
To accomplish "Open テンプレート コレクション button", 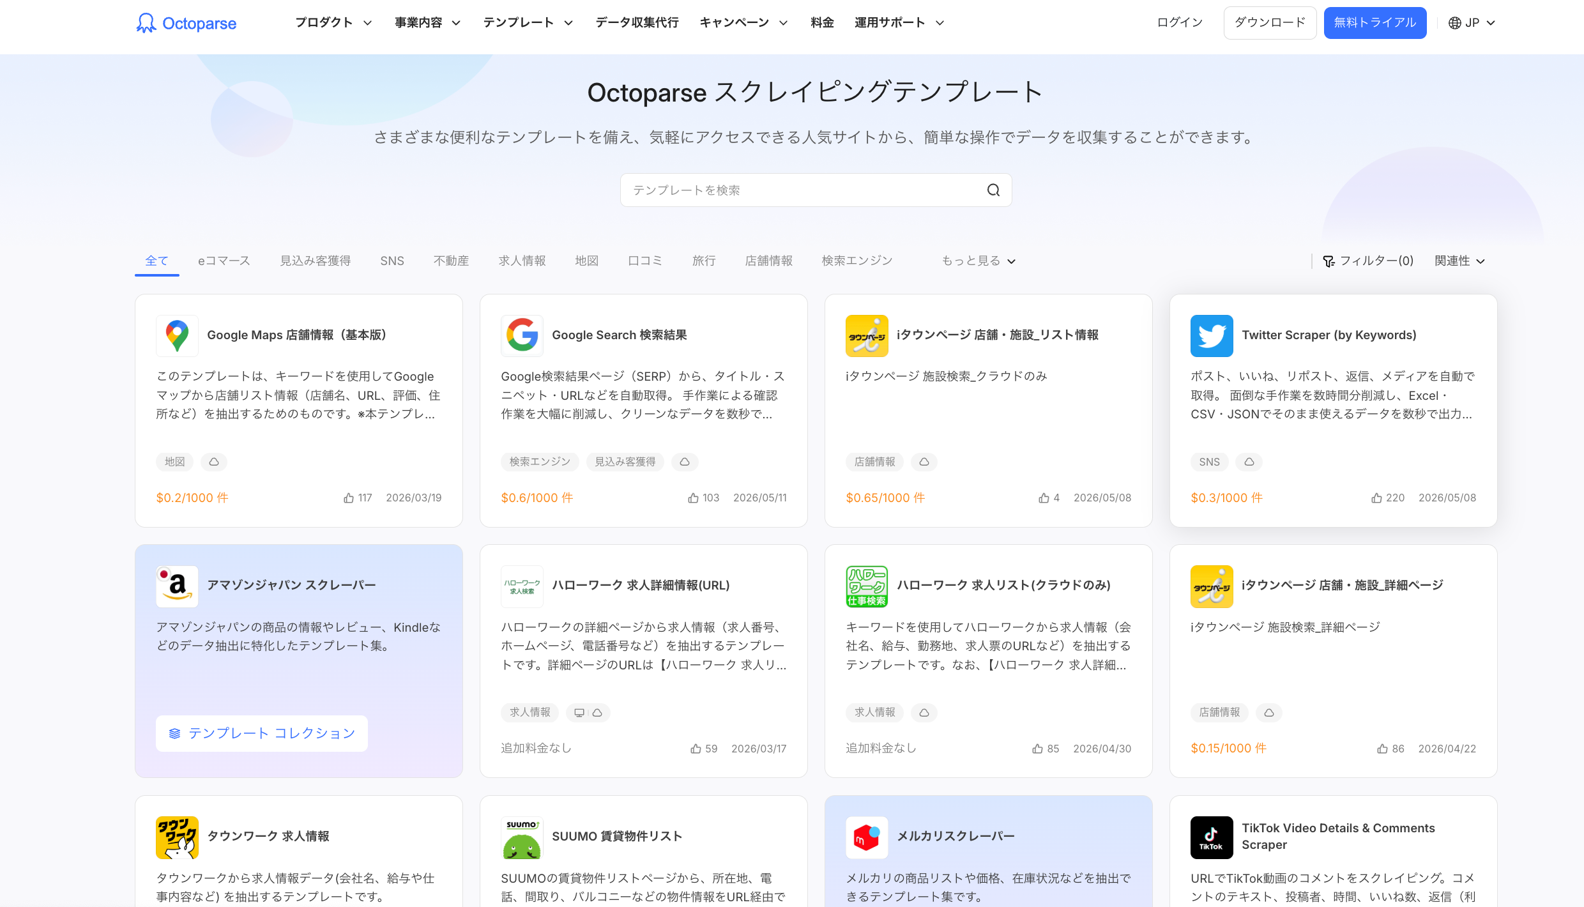I will pyautogui.click(x=262, y=733).
